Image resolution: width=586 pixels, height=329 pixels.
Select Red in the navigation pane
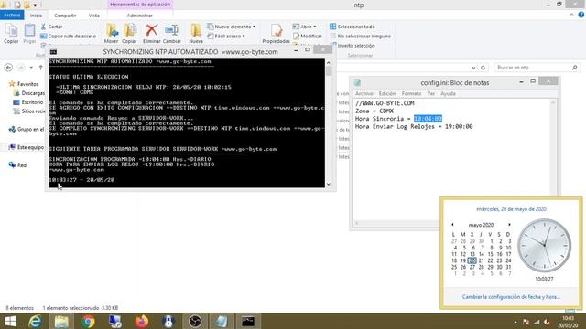(x=17, y=165)
